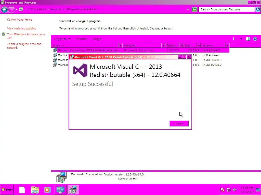Click the Action Center flag tray icon
The height and width of the screenshot is (195, 261).
coord(222,190)
